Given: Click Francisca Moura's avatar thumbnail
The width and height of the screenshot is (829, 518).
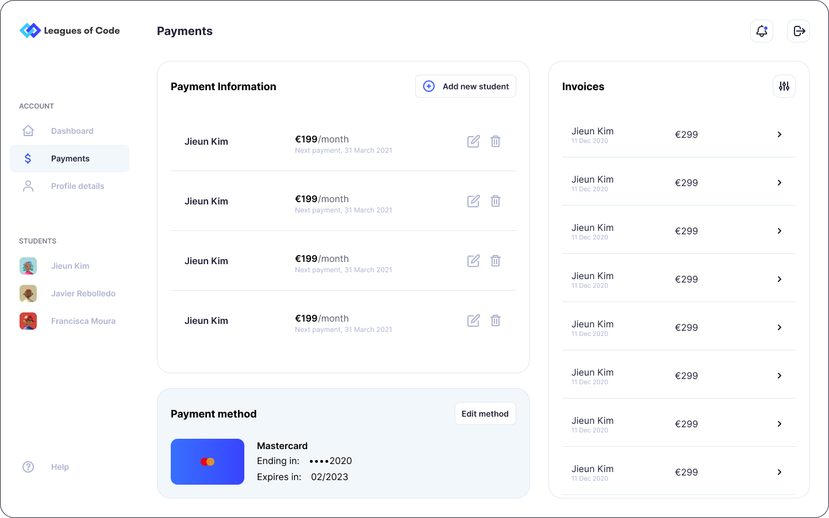Looking at the screenshot, I should (28, 321).
